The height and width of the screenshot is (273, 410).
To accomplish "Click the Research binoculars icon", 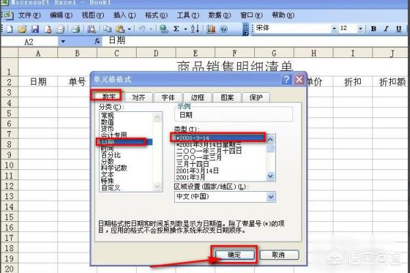I will (92, 29).
